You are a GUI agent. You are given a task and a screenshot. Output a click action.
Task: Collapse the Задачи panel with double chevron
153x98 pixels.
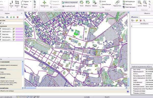click(x=22, y=13)
